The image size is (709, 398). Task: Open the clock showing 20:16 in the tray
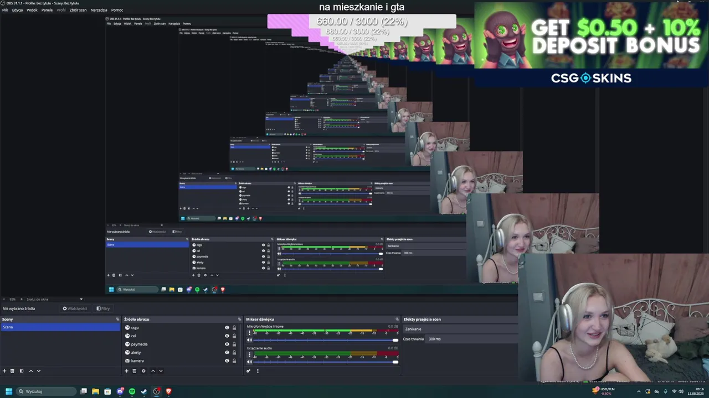695,391
